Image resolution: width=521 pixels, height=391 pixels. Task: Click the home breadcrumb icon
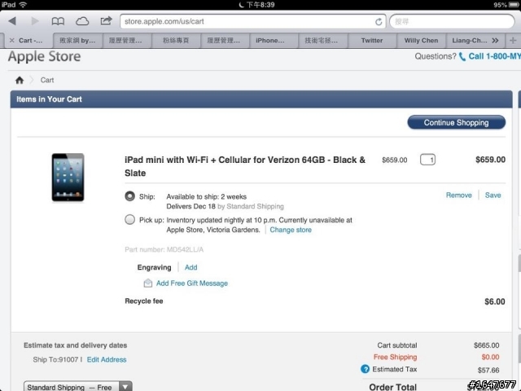(x=20, y=80)
